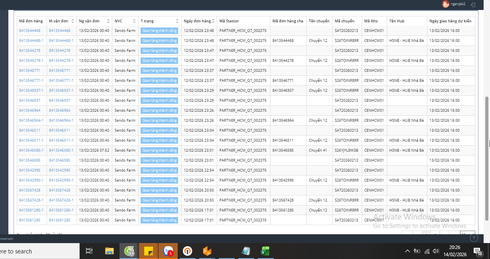The height and width of the screenshot is (259, 490).
Task: Click the back-to-top circular arrow icon
Action: (x=474, y=238)
